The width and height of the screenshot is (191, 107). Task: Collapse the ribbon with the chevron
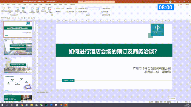pos(190,15)
